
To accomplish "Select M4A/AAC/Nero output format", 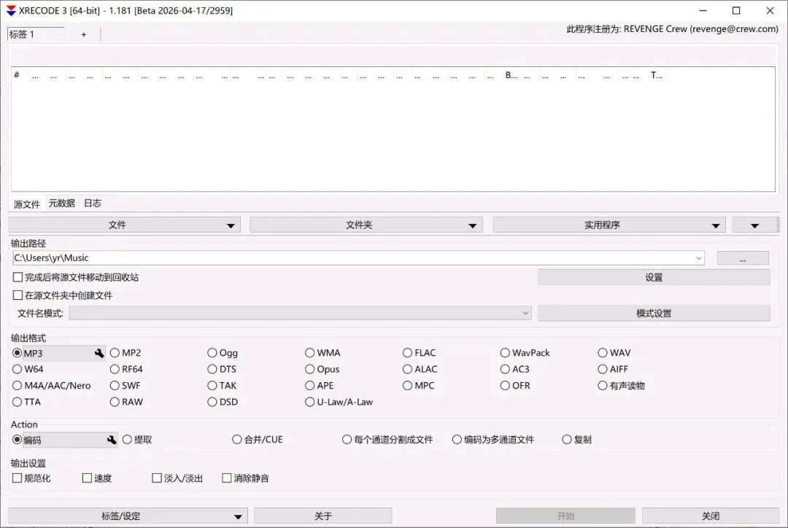I will tap(51, 386).
